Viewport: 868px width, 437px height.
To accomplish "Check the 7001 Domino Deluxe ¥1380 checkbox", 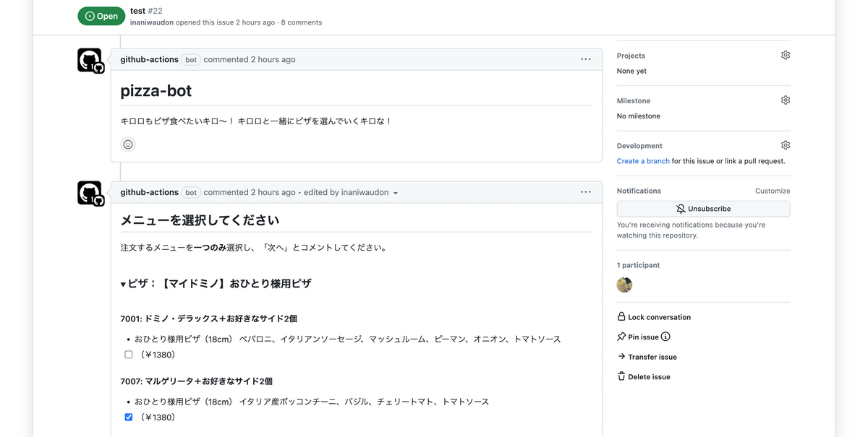I will click(x=129, y=355).
